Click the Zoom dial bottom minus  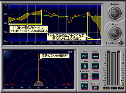tap(115, 38)
